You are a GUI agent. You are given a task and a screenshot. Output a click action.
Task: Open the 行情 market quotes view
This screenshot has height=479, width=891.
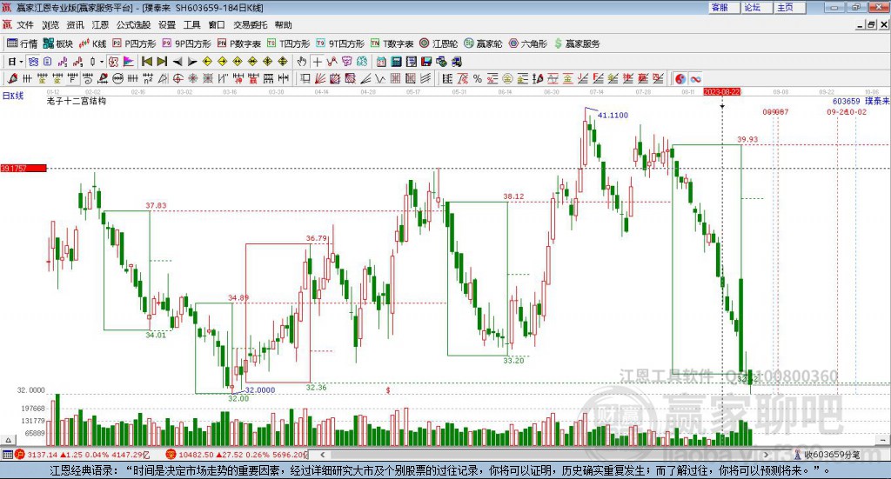pyautogui.click(x=22, y=43)
